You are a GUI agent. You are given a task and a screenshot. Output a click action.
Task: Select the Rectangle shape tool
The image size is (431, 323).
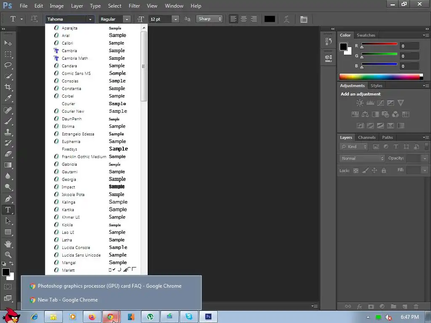pos(8,232)
